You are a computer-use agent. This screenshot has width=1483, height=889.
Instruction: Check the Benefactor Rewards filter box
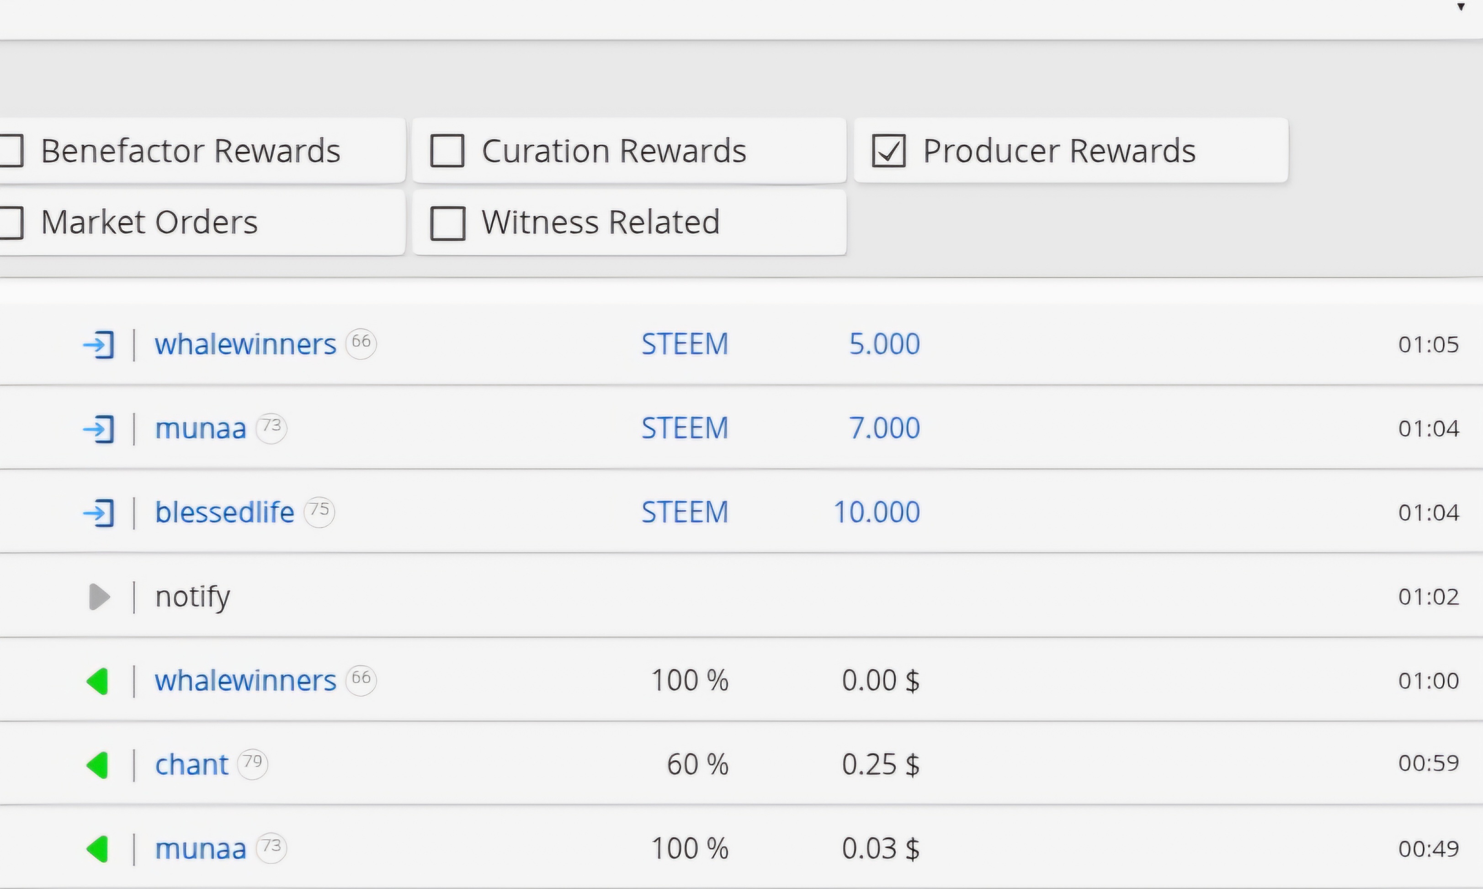point(11,150)
